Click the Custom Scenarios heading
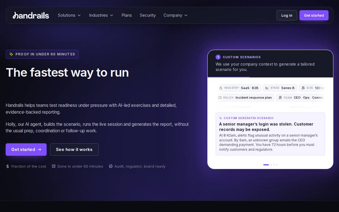 242,57
